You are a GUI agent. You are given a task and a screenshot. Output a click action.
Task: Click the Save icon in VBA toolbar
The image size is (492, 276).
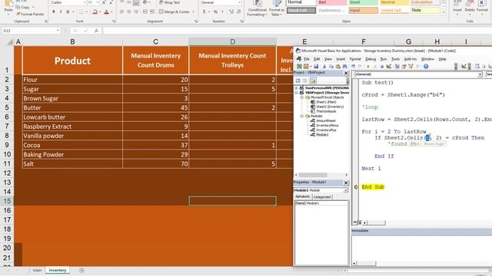point(316,67)
